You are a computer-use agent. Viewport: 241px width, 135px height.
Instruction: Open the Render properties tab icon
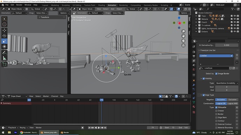tap(194, 52)
